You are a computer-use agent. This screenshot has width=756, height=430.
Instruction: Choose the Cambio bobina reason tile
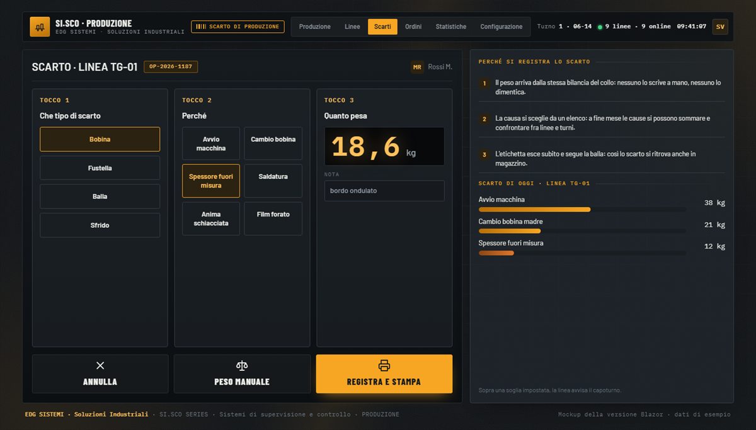273,144
